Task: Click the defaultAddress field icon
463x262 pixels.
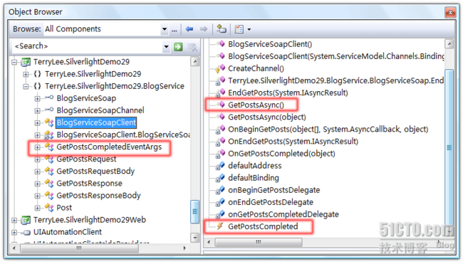Action: pyautogui.click(x=220, y=166)
